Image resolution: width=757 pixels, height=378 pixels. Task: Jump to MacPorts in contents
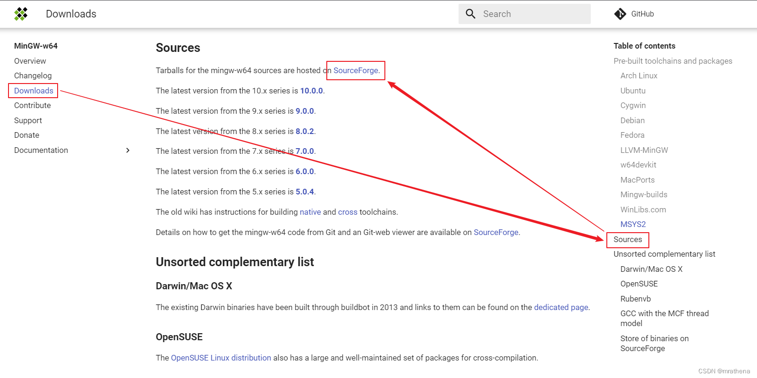coord(638,180)
